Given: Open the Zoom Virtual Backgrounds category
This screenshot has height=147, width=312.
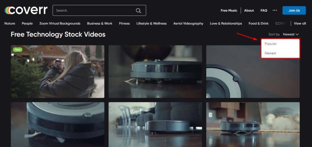Looking at the screenshot, I should coord(60,23).
